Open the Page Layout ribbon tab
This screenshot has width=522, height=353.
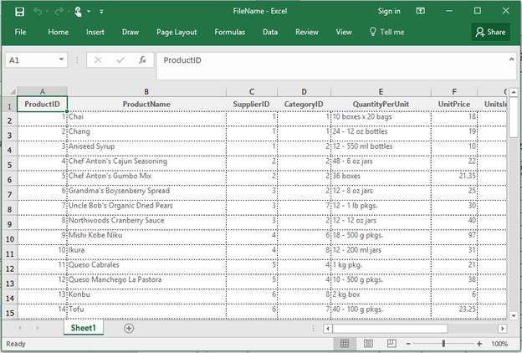[x=177, y=32]
